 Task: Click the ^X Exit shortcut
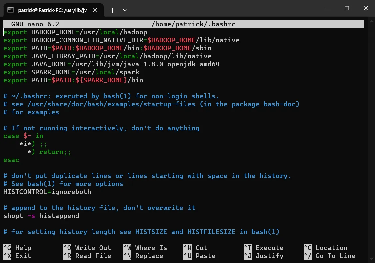tap(17, 256)
